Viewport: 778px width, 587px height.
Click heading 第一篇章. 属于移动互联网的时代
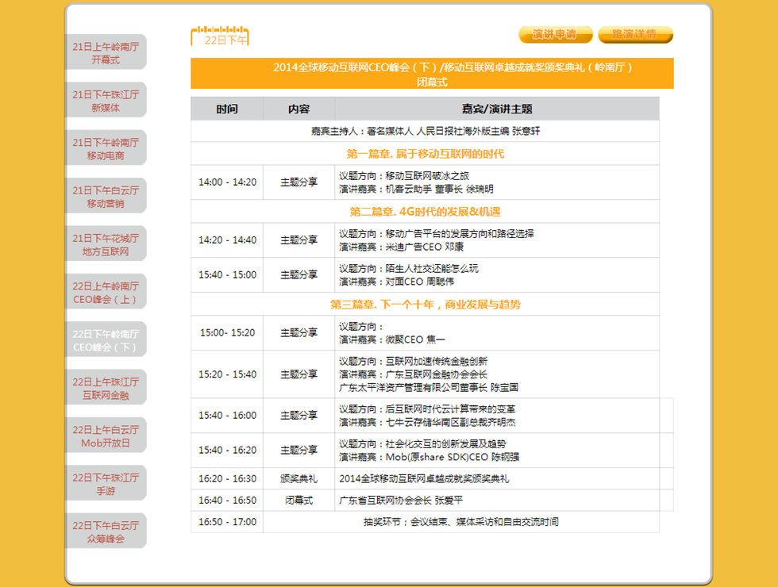click(x=426, y=154)
